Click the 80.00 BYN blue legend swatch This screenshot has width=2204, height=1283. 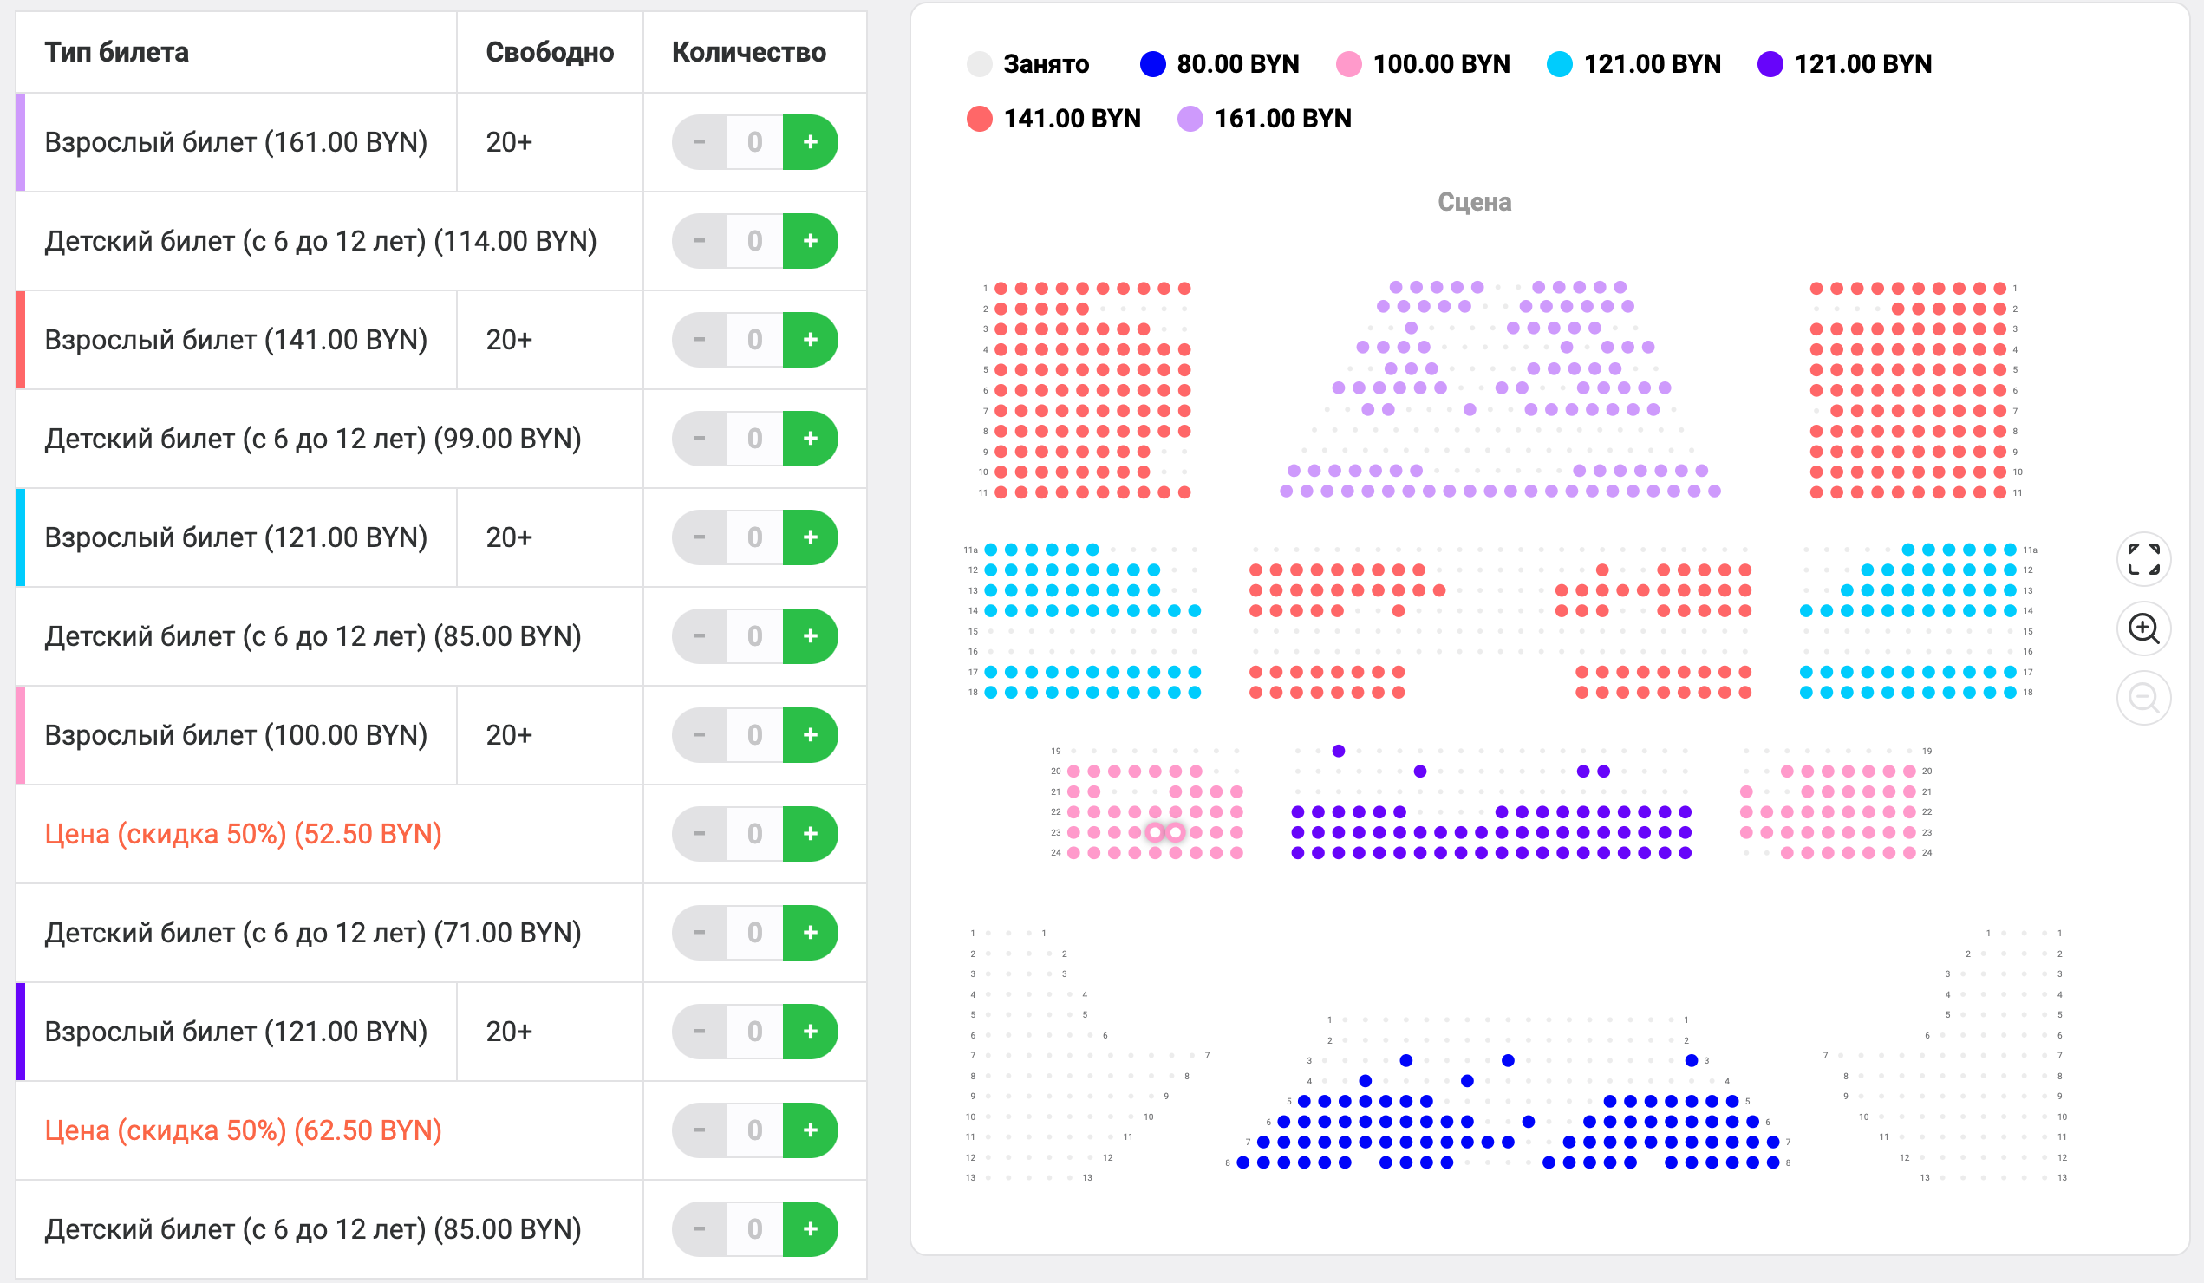[x=1153, y=64]
